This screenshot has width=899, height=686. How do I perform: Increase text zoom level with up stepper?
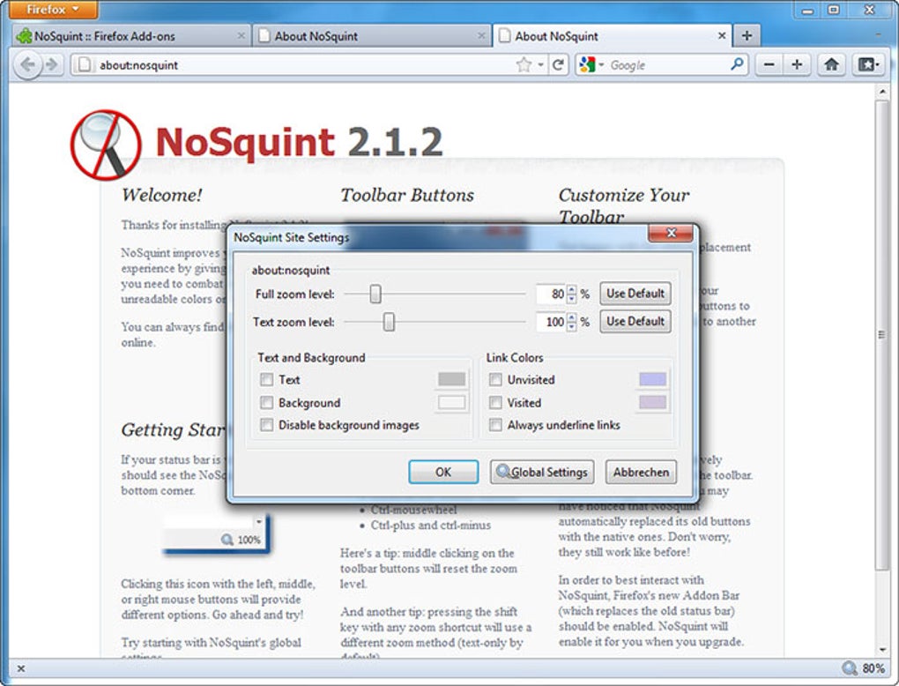pyautogui.click(x=572, y=317)
